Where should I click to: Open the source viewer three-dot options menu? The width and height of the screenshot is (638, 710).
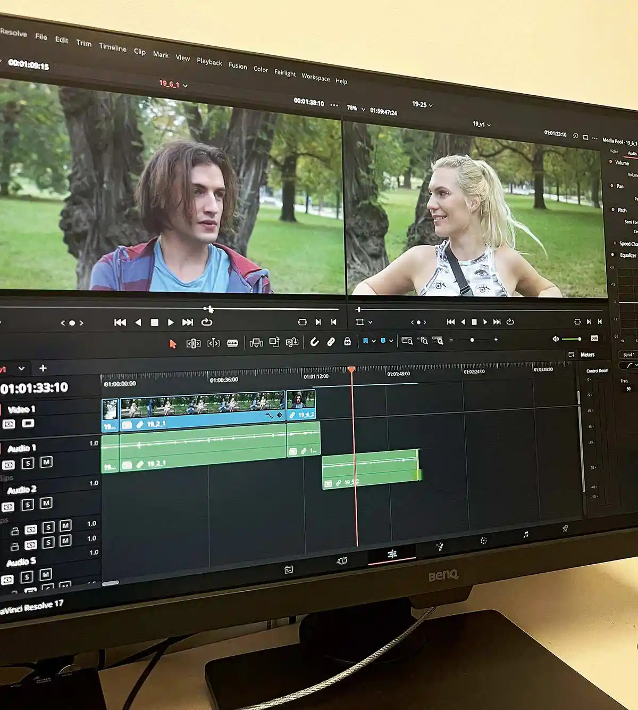[334, 105]
